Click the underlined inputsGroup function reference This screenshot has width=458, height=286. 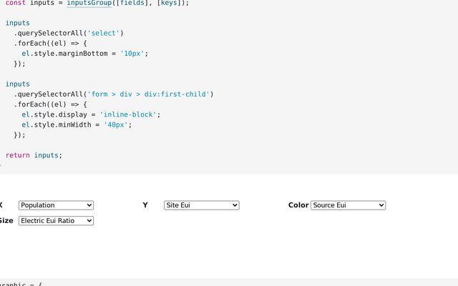tap(89, 3)
